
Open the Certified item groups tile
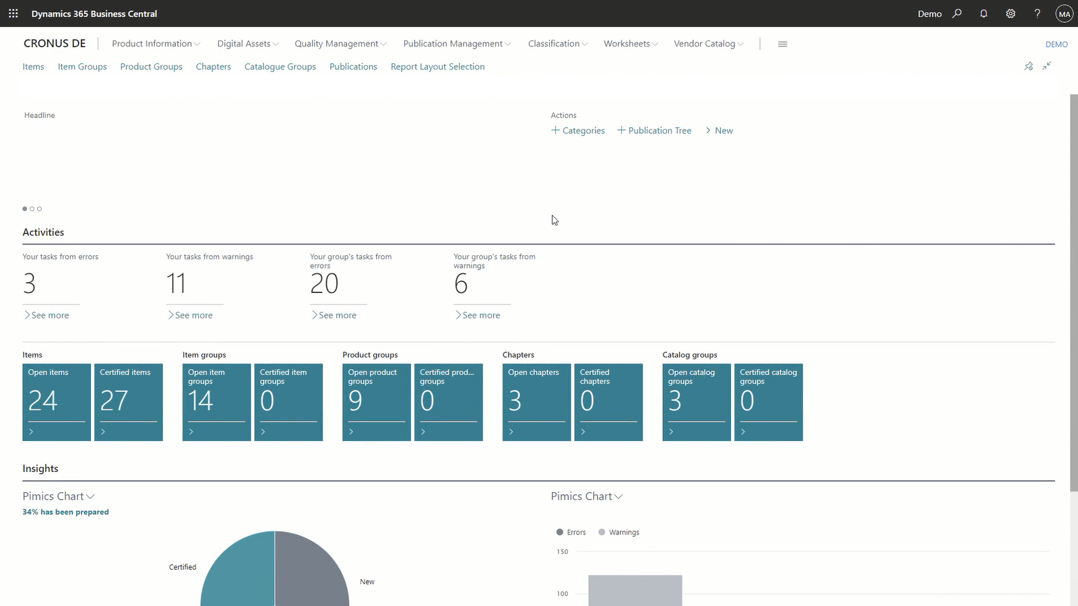288,402
